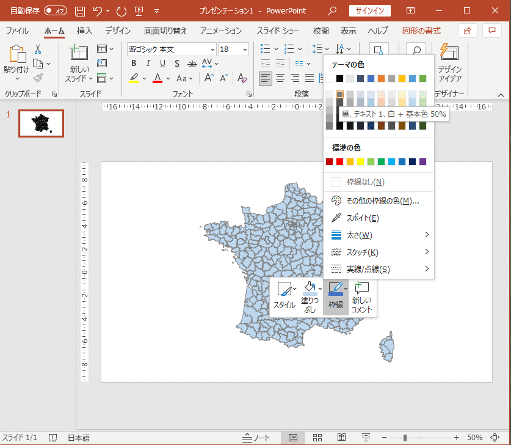The image size is (511, 445).
Task: Click スタイル style button in mini toolbar
Action: click(284, 296)
